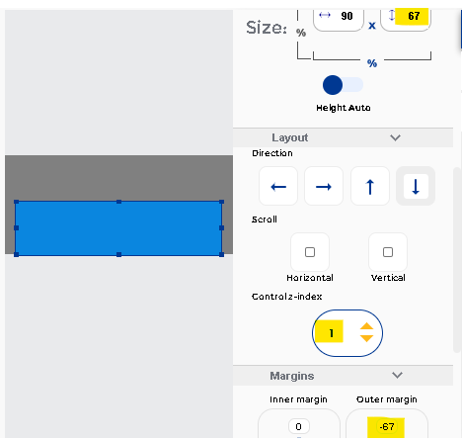
Task: Enable Vertical scroll checkbox
Action: tap(388, 252)
